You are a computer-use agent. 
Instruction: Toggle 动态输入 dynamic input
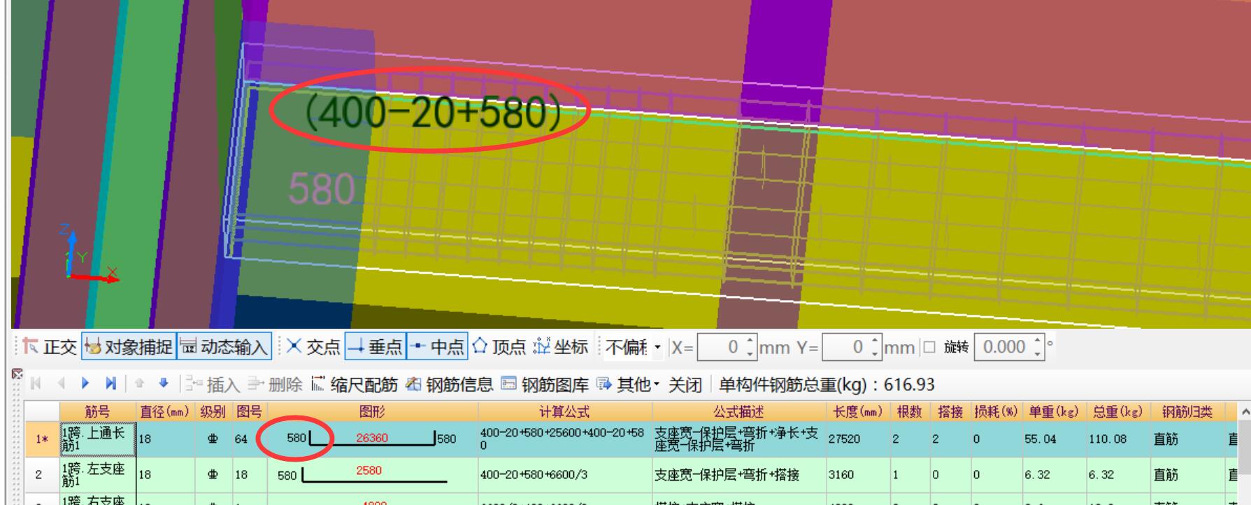[x=224, y=347]
